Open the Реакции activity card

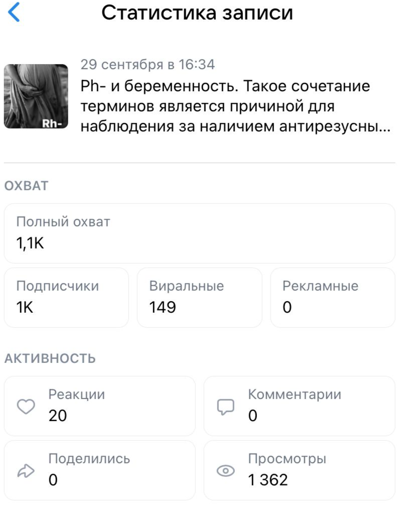[x=99, y=406]
